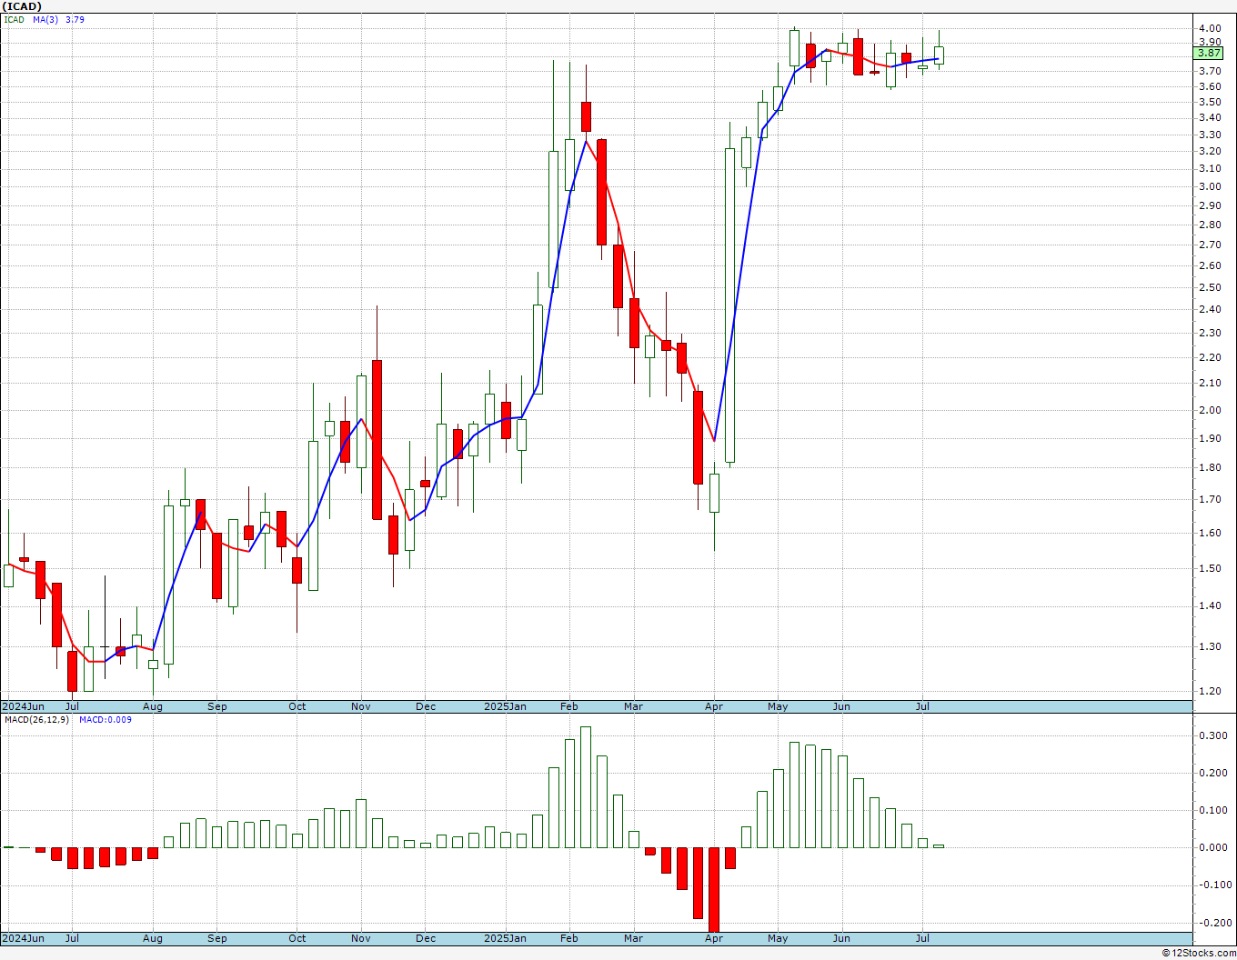Click 2024Jun on the price chart axis
Image resolution: width=1237 pixels, height=960 pixels.
click(x=23, y=706)
